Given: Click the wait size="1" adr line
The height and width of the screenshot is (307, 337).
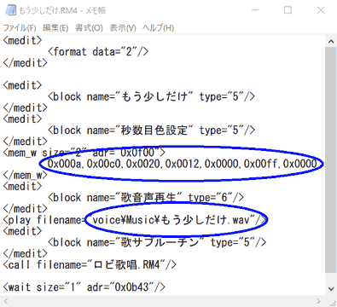Looking at the screenshot, I should [x=84, y=287].
